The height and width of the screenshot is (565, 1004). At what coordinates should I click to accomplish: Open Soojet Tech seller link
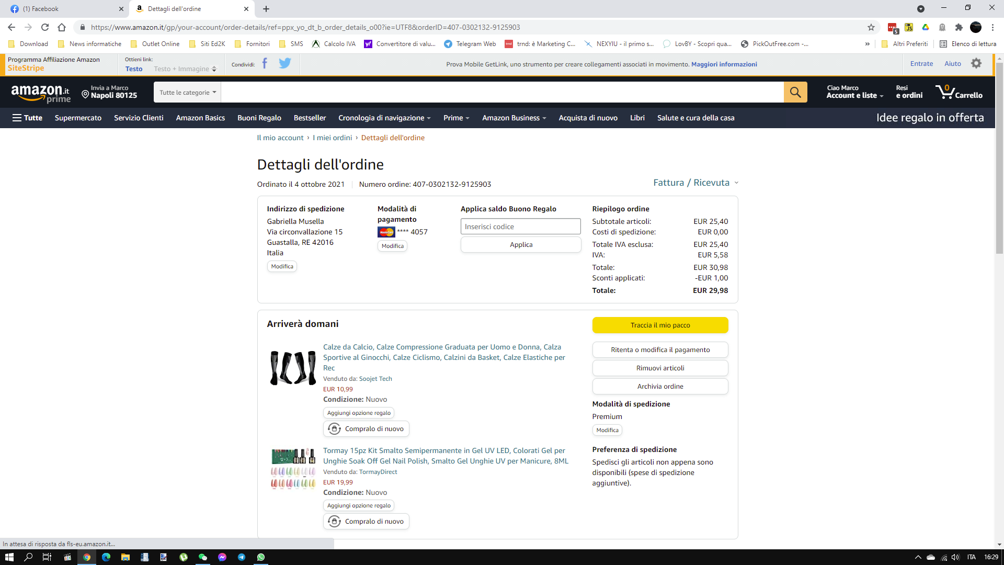click(x=375, y=379)
